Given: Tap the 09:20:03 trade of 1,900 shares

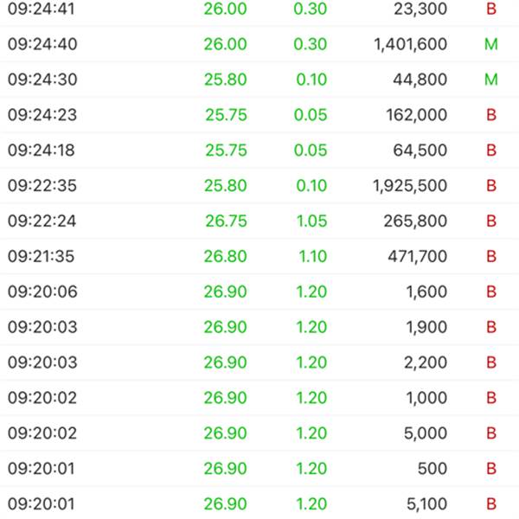Looking at the screenshot, I should (x=259, y=327).
